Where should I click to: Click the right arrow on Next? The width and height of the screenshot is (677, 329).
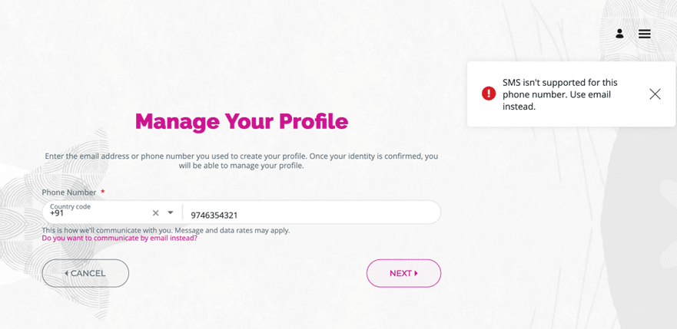[416, 273]
